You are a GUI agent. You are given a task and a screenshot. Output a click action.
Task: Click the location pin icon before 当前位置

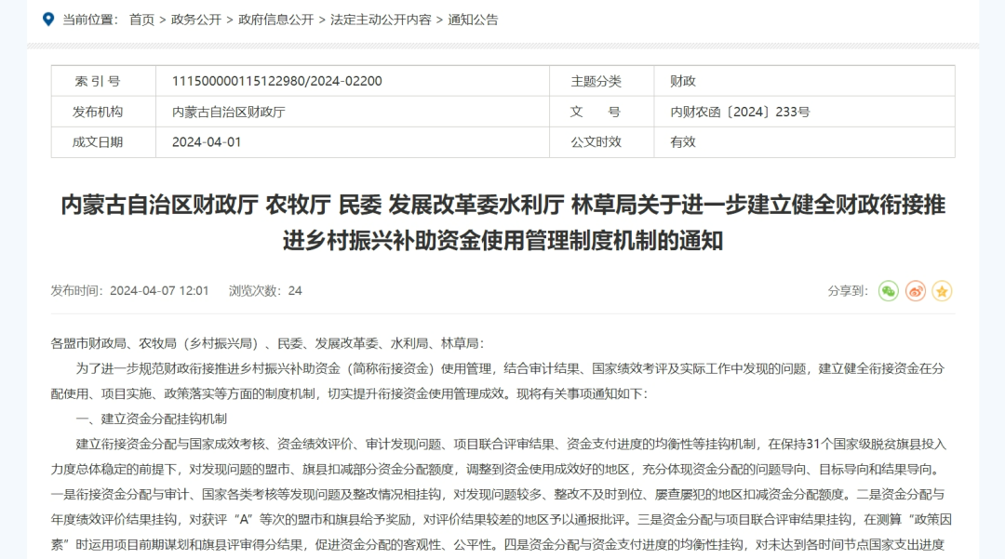[x=48, y=20]
